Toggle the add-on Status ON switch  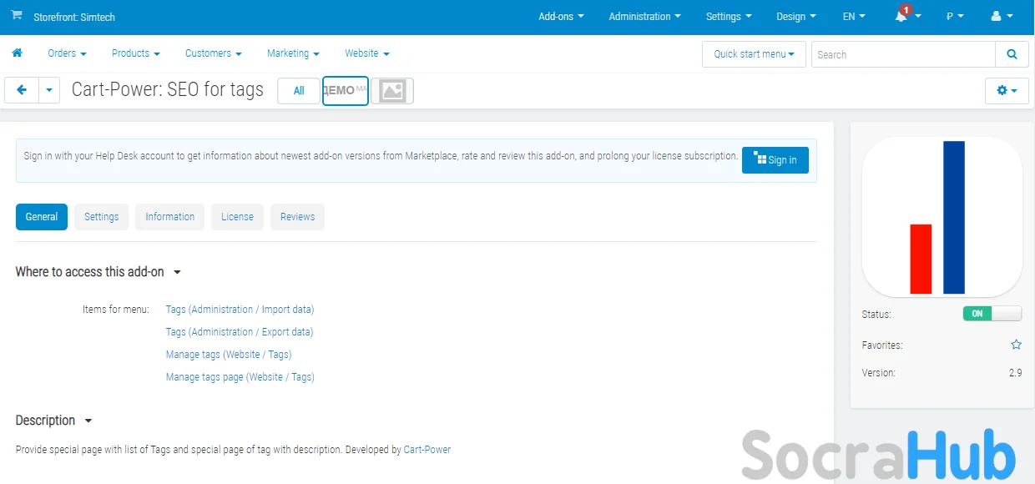point(992,314)
